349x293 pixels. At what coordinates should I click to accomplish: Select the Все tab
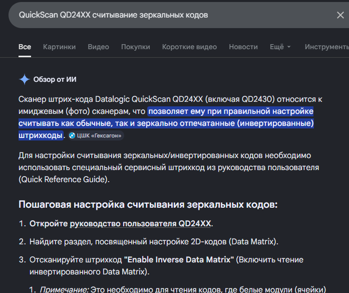click(25, 47)
